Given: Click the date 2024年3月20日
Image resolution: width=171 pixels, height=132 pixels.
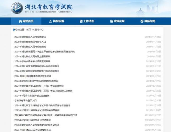Looking at the screenshot, I should [154, 101].
